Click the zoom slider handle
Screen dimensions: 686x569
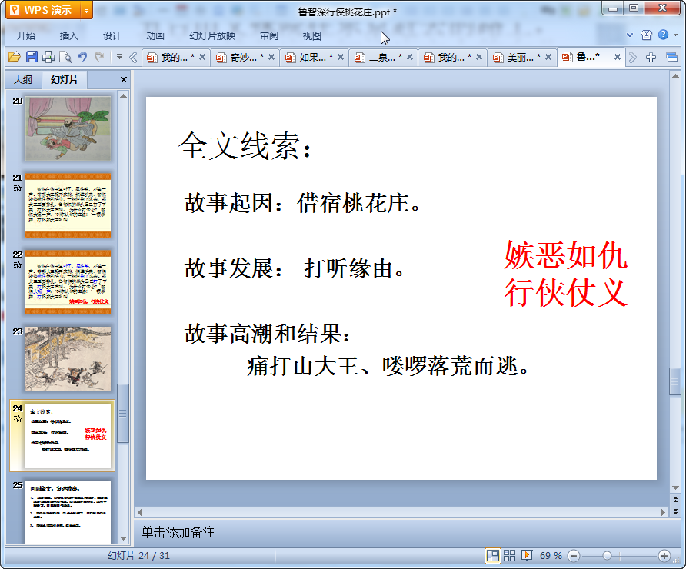[x=607, y=555]
